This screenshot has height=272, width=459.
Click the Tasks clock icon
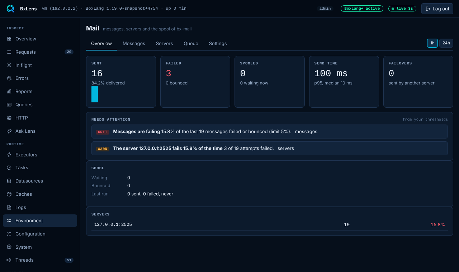tap(9, 167)
